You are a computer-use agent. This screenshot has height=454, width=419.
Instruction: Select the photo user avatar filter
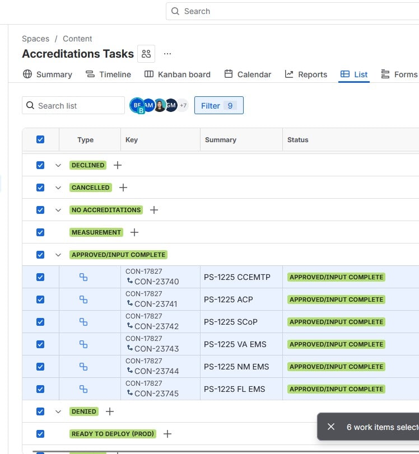(160, 105)
